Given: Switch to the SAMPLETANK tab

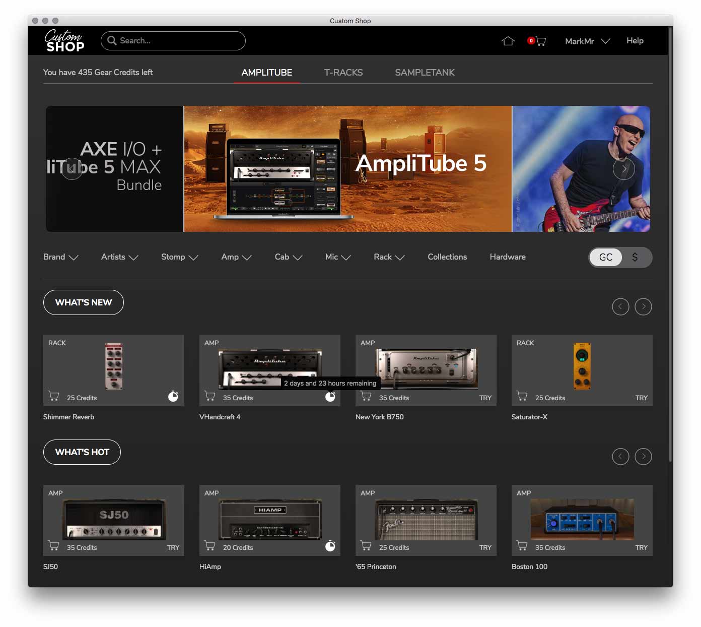Looking at the screenshot, I should [425, 72].
